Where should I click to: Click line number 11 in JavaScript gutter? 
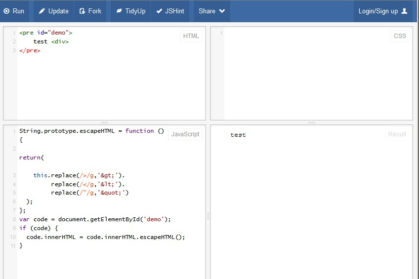tap(13, 246)
